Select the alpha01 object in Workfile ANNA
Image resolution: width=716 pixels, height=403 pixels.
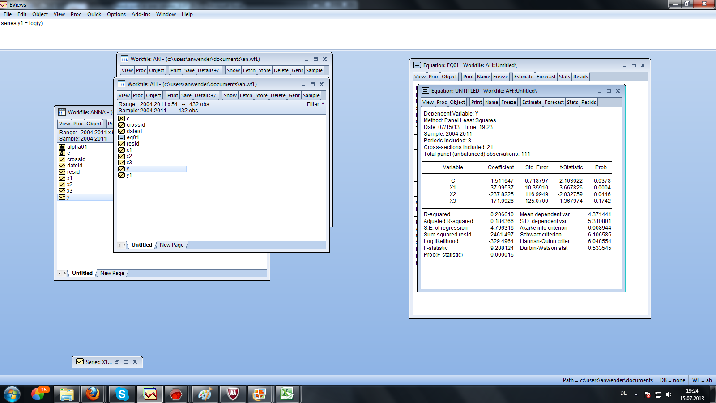pos(73,147)
